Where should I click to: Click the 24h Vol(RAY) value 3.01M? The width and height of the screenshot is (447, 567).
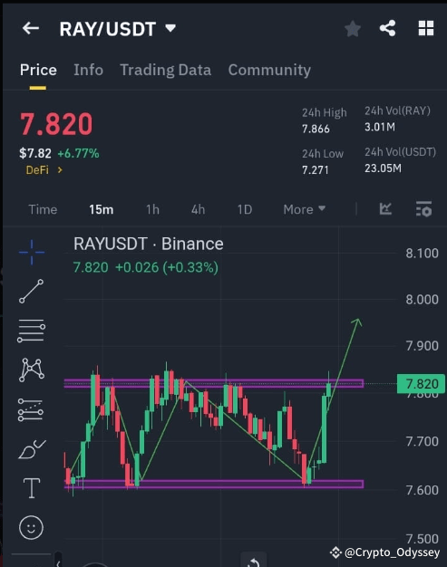(380, 127)
